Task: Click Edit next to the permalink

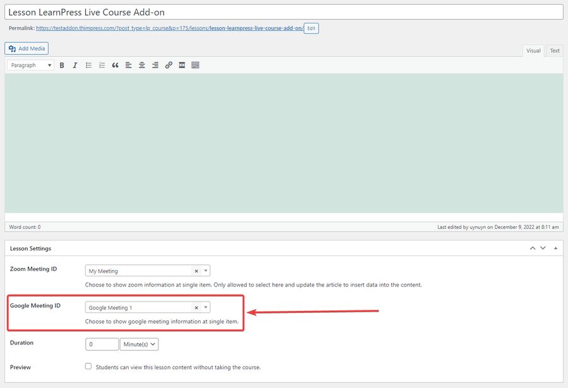Action: [x=311, y=28]
